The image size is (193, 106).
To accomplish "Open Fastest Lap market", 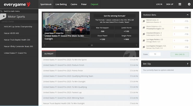I will 90,92.
